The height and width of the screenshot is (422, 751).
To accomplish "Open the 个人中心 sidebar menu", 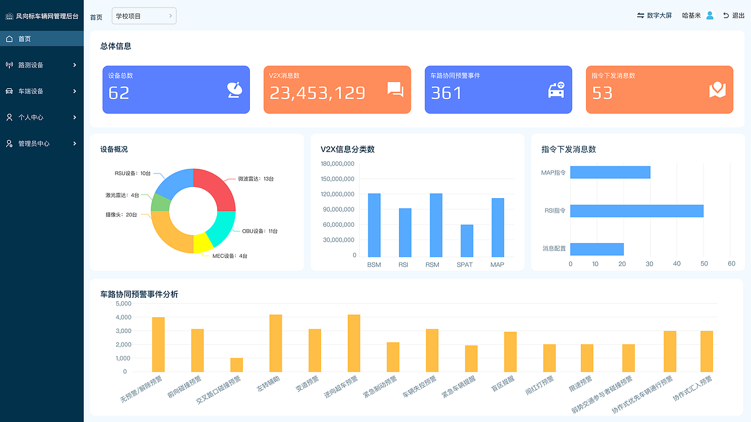I will pyautogui.click(x=42, y=117).
